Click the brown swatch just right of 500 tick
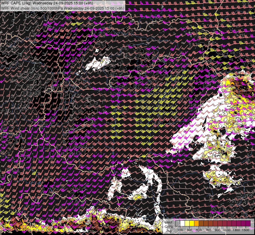 [x=201, y=223]
